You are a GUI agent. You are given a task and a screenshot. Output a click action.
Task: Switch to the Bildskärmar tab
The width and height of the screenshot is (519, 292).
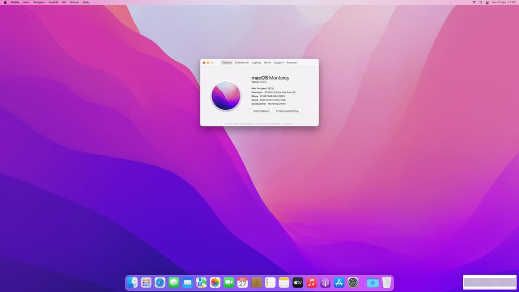coord(242,63)
